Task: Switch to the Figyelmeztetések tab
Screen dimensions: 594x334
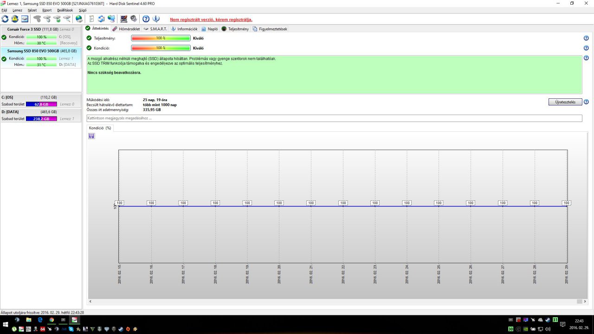Action: coord(270,29)
